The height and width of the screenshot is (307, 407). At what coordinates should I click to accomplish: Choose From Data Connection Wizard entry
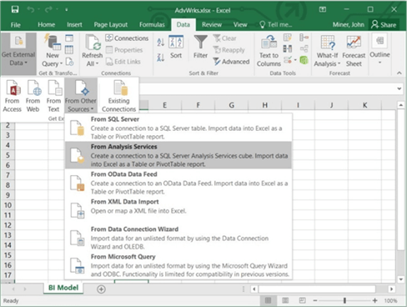(178, 238)
